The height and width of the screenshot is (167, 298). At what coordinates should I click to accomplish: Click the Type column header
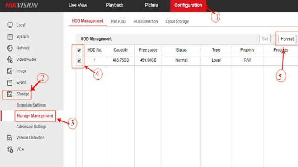tap(216, 50)
